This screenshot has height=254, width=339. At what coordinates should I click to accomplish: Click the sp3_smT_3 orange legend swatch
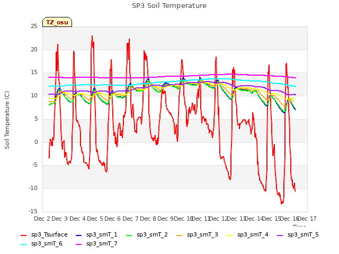180,235
